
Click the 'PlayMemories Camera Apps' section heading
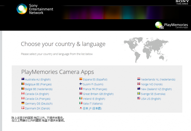click(58, 72)
